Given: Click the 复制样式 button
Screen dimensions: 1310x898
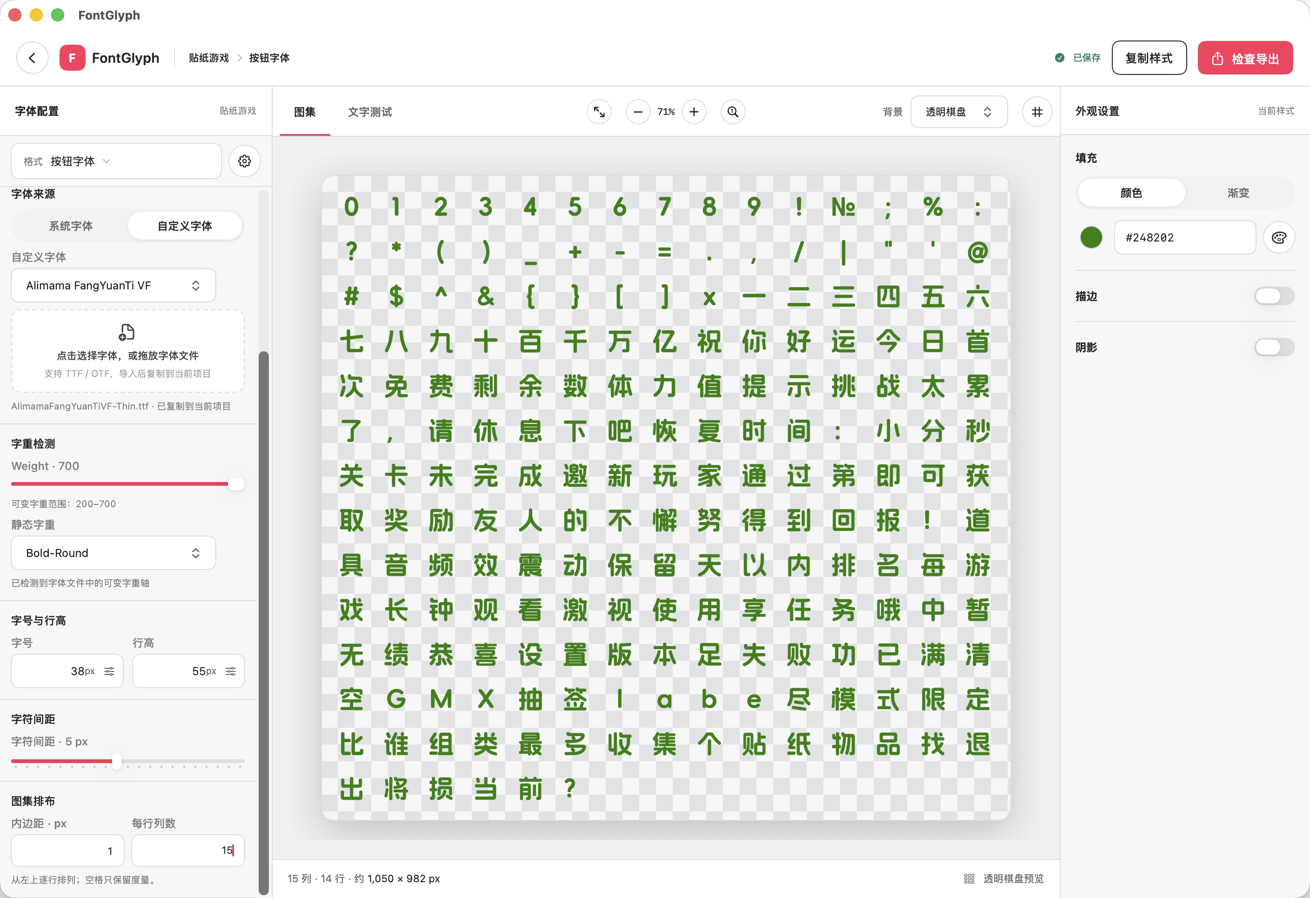Looking at the screenshot, I should [x=1149, y=58].
